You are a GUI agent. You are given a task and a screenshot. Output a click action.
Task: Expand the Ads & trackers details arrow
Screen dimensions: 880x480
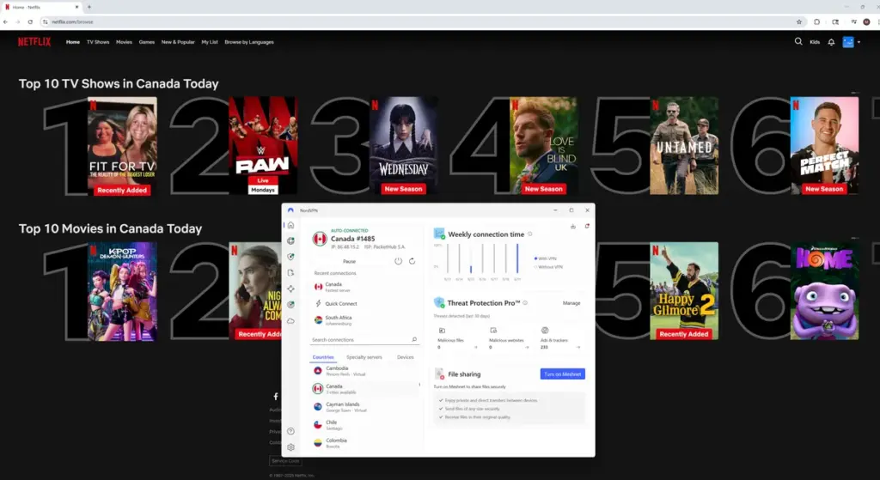pos(577,347)
